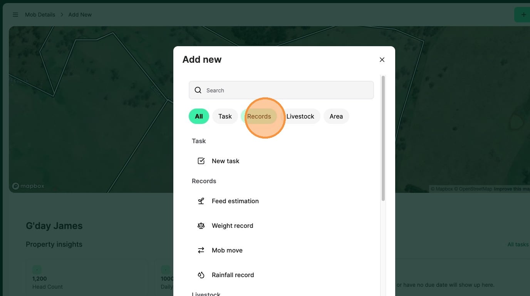Screen dimensions: 530x296
Task: Click the Feed estimation sprout icon
Action: click(201, 201)
